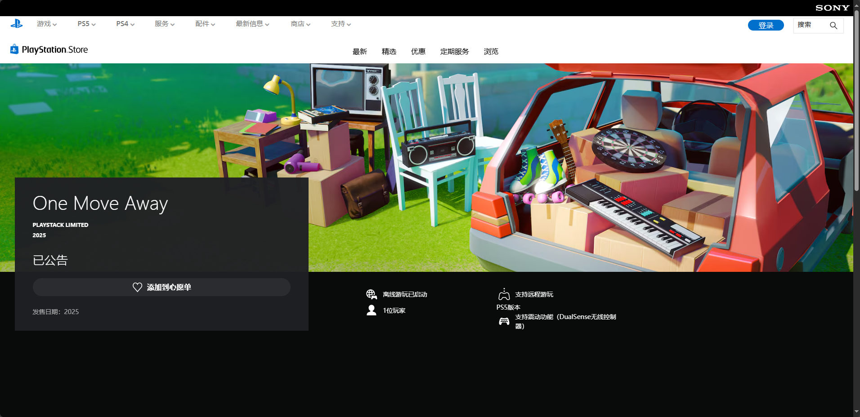Click the offline play globe icon

coord(372,294)
